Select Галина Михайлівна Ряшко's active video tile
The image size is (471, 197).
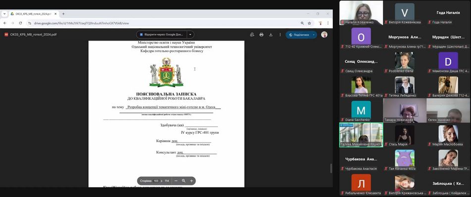(x=361, y=135)
